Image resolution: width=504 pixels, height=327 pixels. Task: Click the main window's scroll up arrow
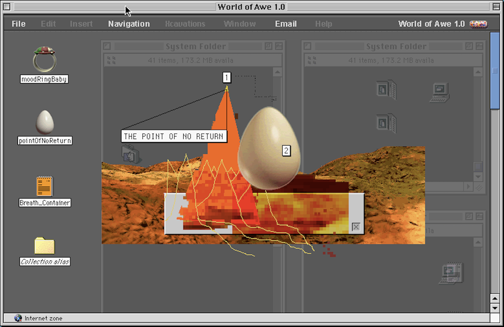(495, 298)
